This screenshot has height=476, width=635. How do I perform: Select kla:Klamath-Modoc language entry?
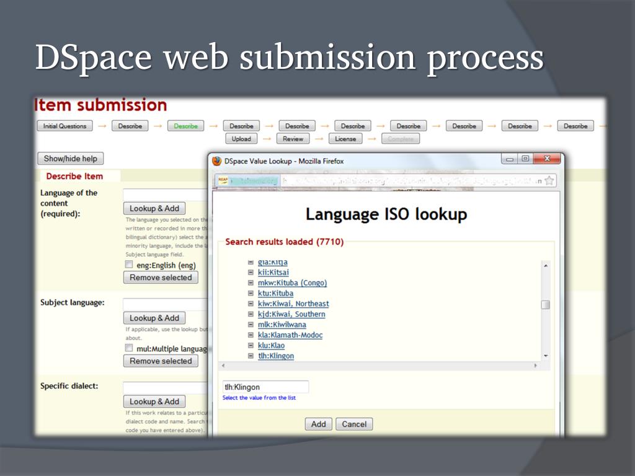tap(290, 335)
